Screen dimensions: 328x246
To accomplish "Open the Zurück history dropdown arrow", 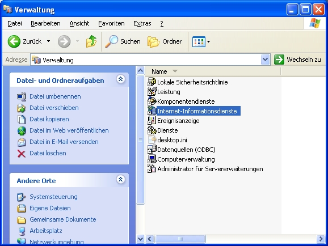I will [x=49, y=41].
